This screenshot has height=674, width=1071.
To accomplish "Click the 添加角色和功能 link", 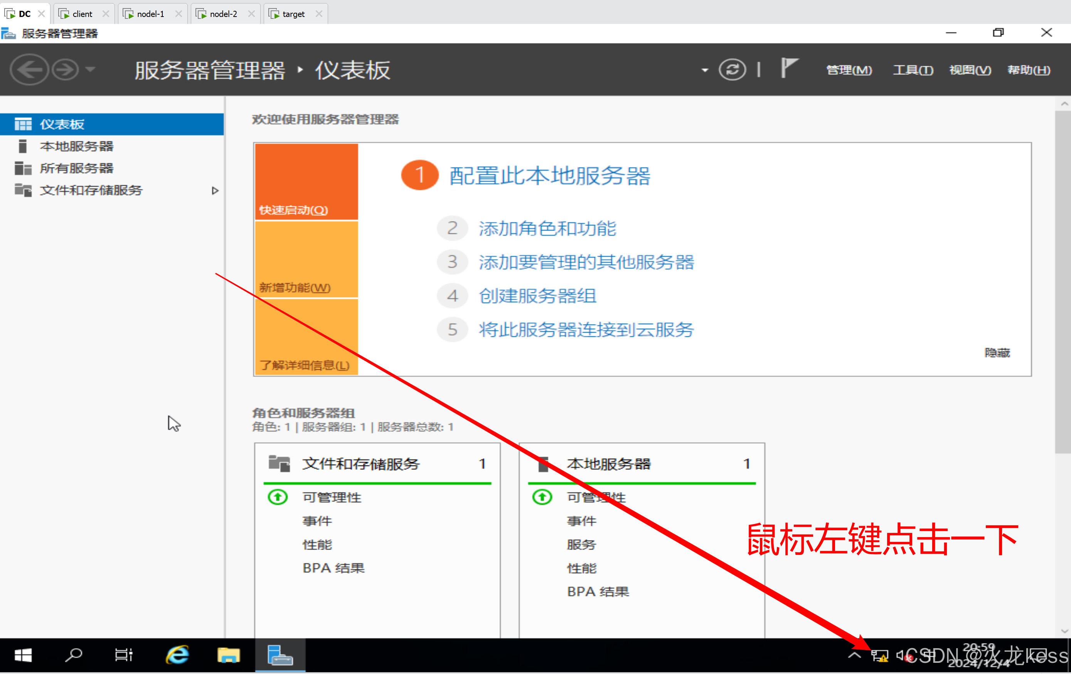I will point(547,229).
